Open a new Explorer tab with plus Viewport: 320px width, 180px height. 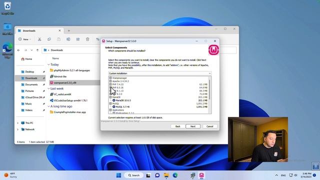click(69, 30)
